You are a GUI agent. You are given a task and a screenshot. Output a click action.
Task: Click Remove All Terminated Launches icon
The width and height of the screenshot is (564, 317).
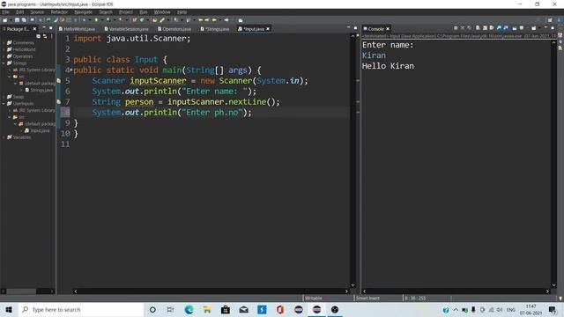click(469, 28)
